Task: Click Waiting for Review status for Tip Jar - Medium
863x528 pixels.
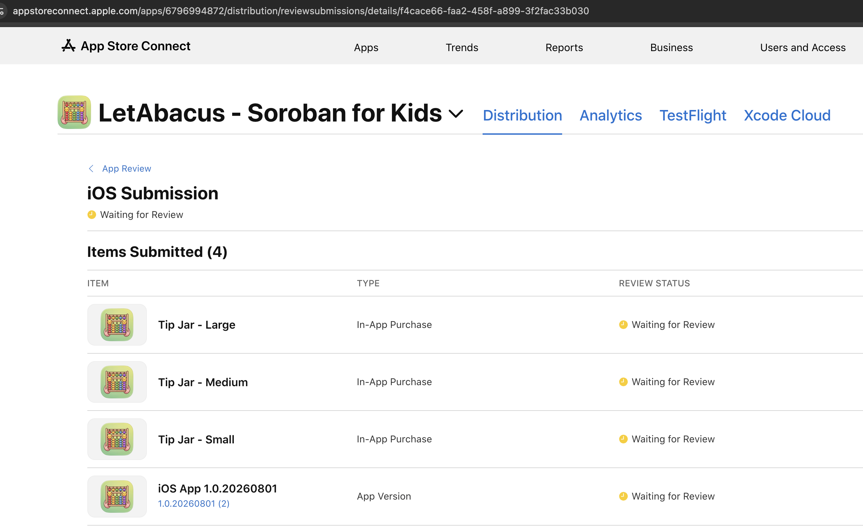Action: tap(673, 381)
